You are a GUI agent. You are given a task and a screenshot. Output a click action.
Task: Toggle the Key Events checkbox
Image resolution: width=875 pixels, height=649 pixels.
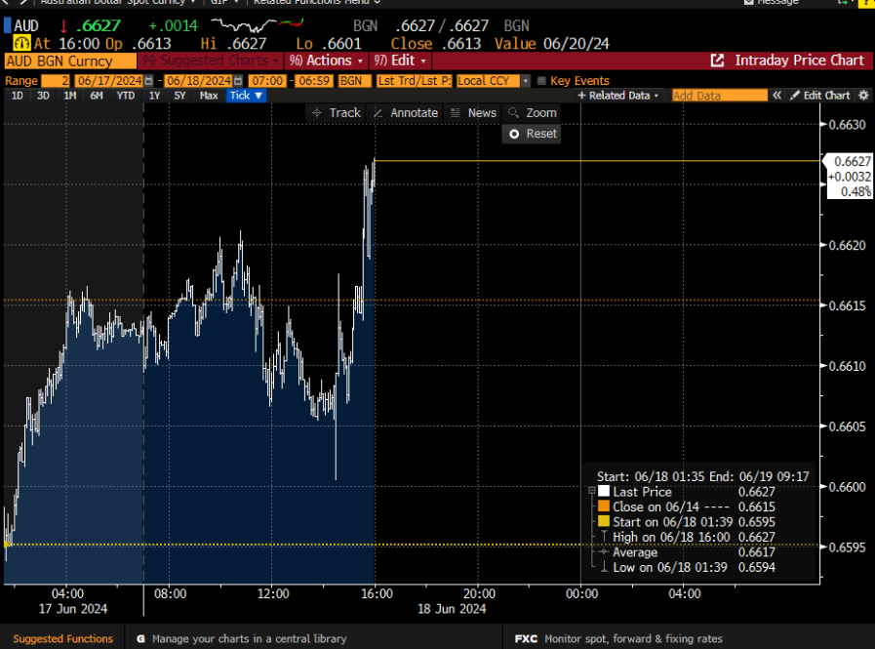pyautogui.click(x=541, y=81)
